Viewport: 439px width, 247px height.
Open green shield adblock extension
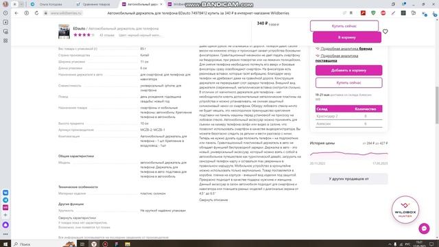coord(373,13)
